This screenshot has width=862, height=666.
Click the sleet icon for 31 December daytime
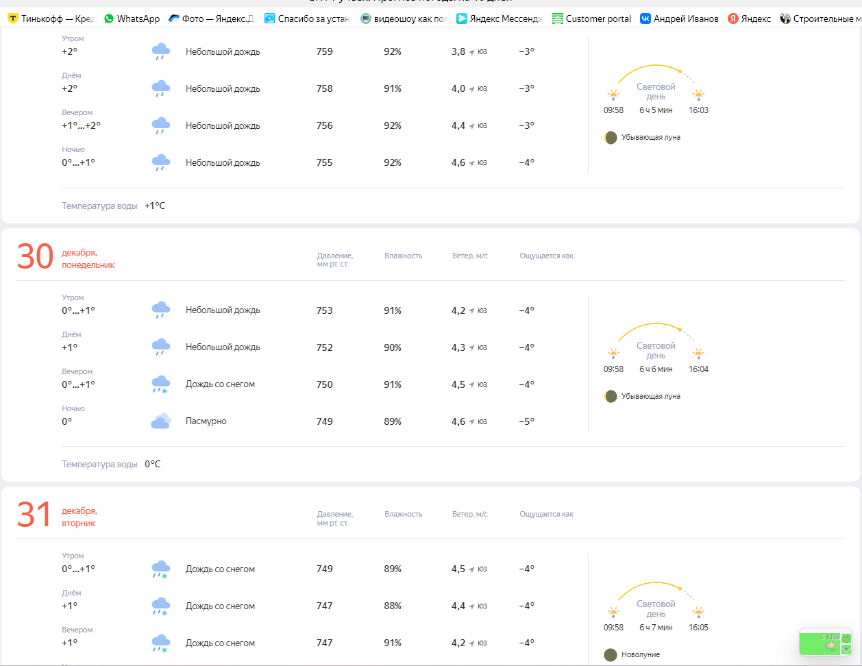pos(161,606)
